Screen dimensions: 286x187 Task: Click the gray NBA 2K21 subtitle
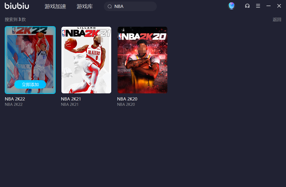(x=70, y=104)
